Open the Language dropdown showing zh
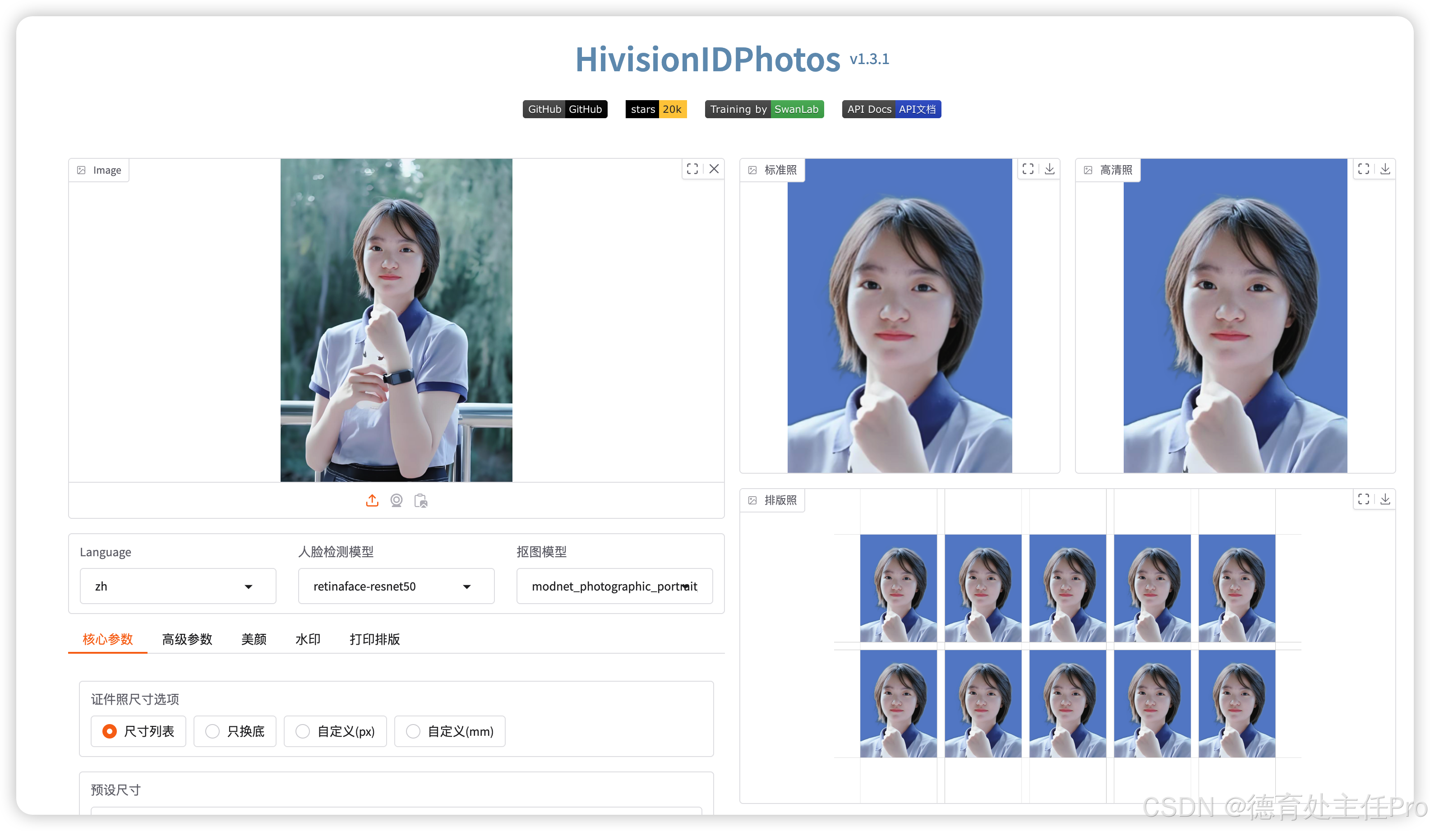The image size is (1430, 831). (x=178, y=586)
